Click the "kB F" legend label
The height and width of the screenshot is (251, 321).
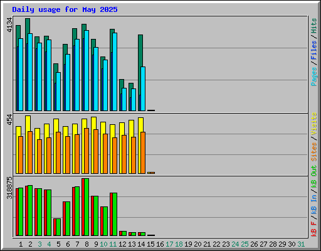(x=314, y=229)
